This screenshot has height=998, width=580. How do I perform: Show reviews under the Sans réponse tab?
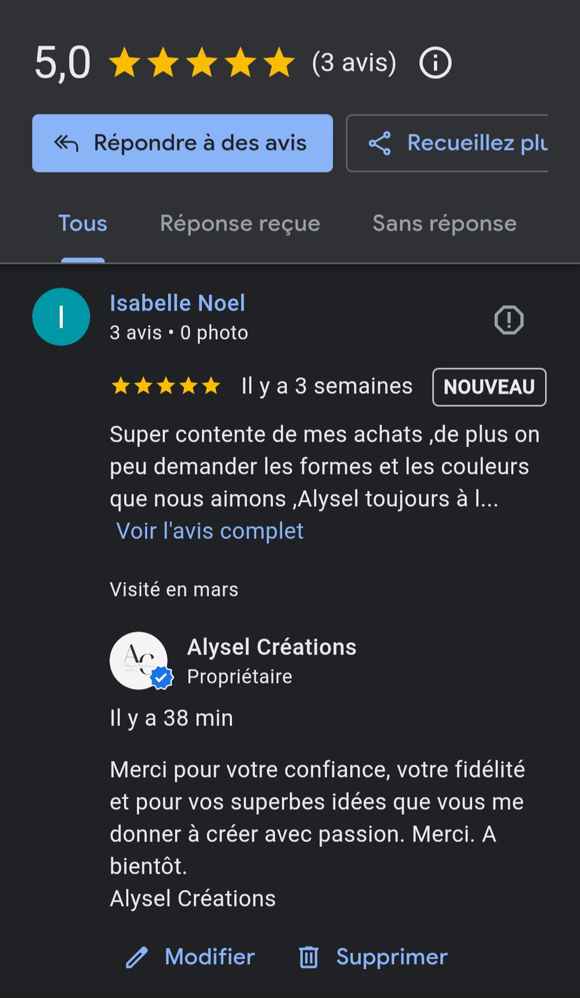pyautogui.click(x=444, y=224)
